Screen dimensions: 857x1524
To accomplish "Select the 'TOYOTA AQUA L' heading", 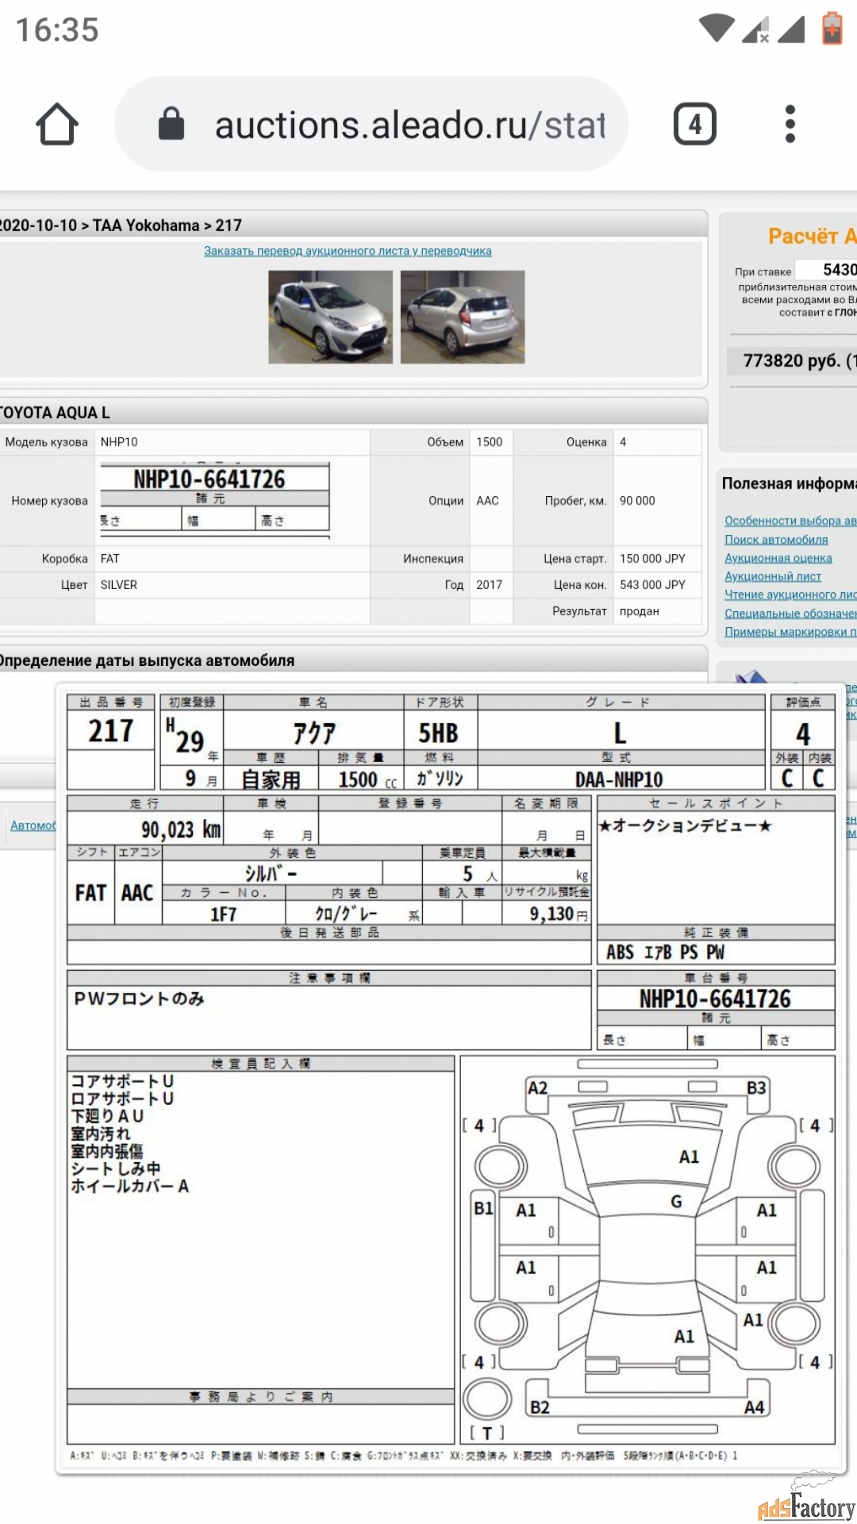I will point(55,413).
